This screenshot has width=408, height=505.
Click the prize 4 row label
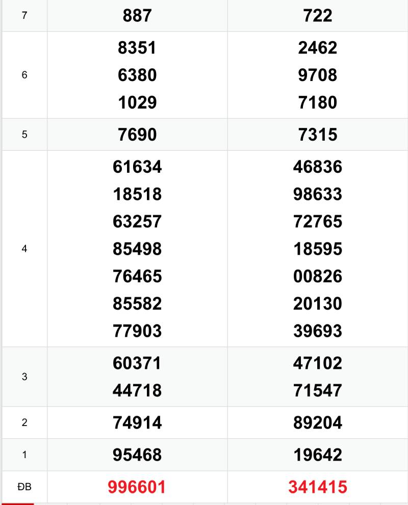[x=24, y=249]
